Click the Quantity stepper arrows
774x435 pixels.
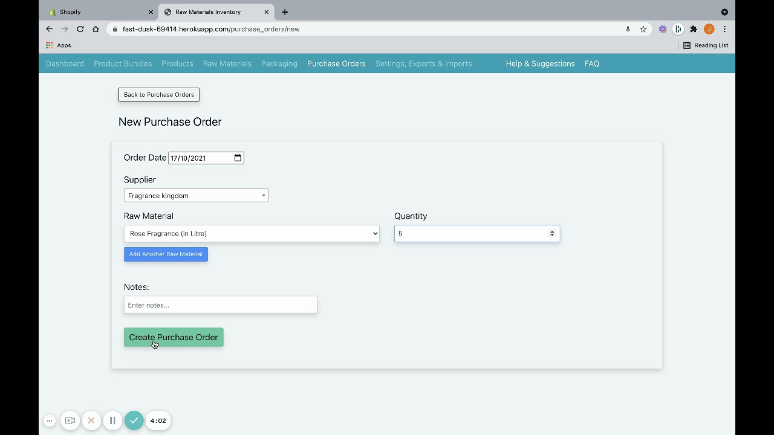coord(552,233)
